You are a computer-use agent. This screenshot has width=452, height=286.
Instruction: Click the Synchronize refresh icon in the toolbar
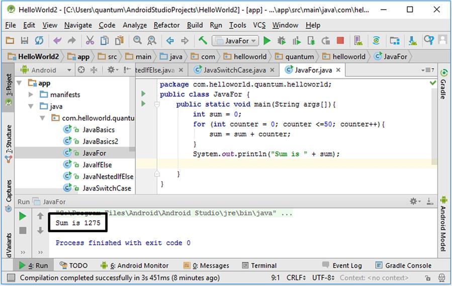coord(39,40)
